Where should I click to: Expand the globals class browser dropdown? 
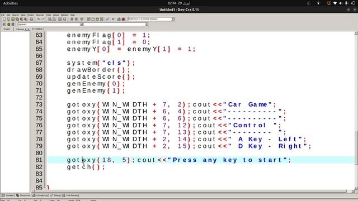[x=81, y=24]
